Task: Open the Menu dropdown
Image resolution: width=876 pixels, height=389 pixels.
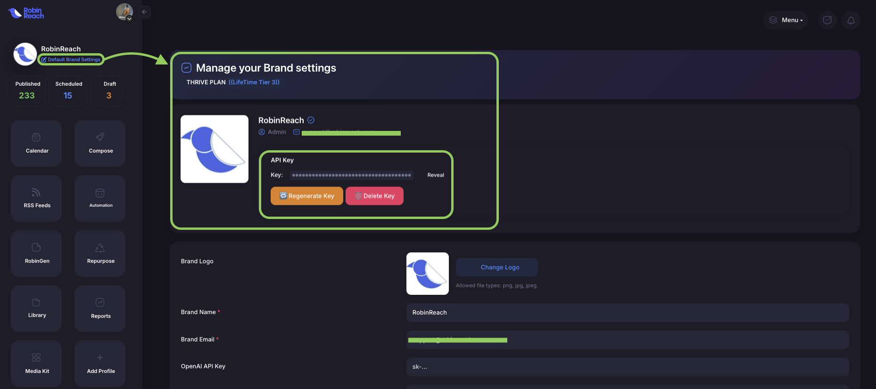Action: pos(786,20)
